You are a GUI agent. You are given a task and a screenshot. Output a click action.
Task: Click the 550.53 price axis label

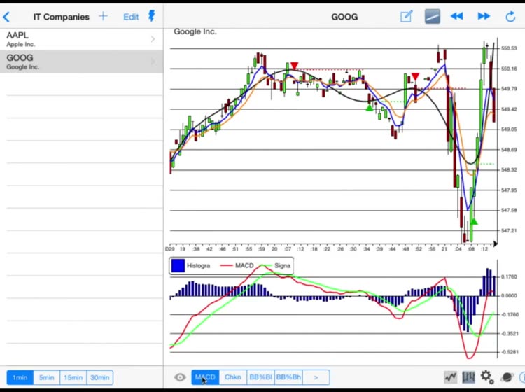click(x=509, y=48)
